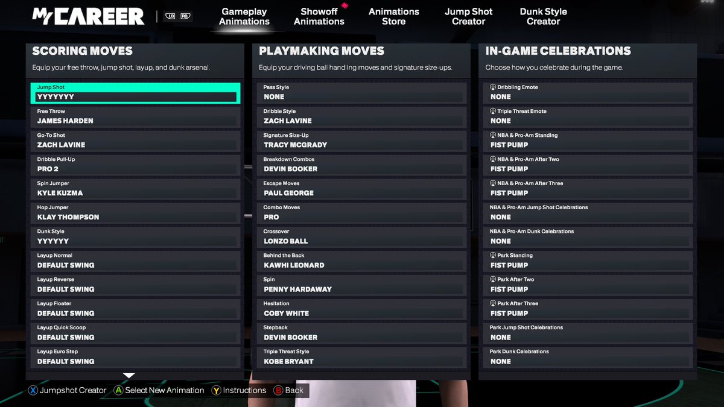Viewport: 724px width, 407px height.
Task: Select the Park Jump Shot Celebrations slot
Action: (x=588, y=334)
